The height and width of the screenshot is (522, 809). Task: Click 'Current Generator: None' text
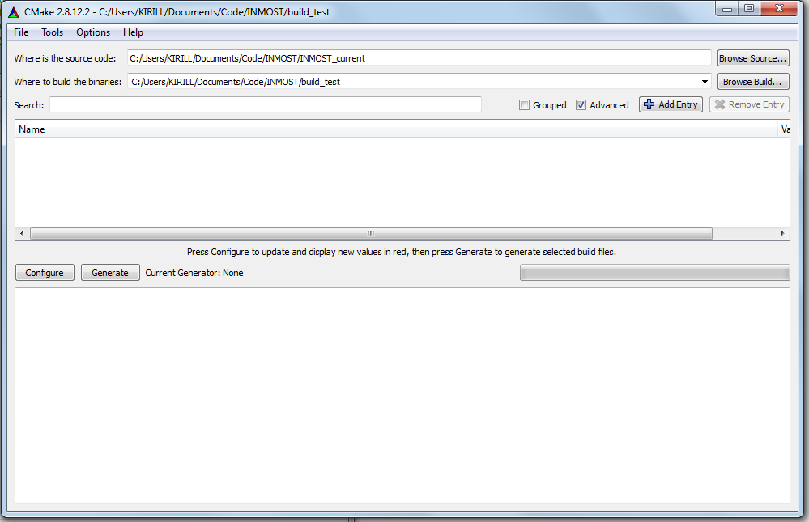pos(194,273)
